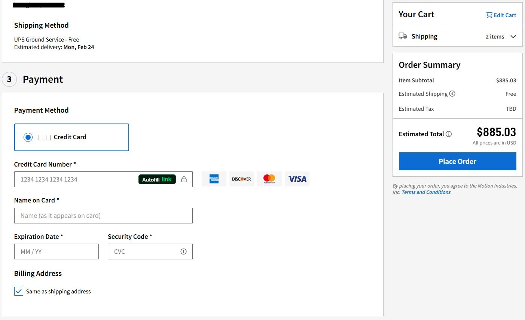Image resolution: width=525 pixels, height=320 pixels.
Task: Click the Autofill link button
Action: tap(157, 179)
